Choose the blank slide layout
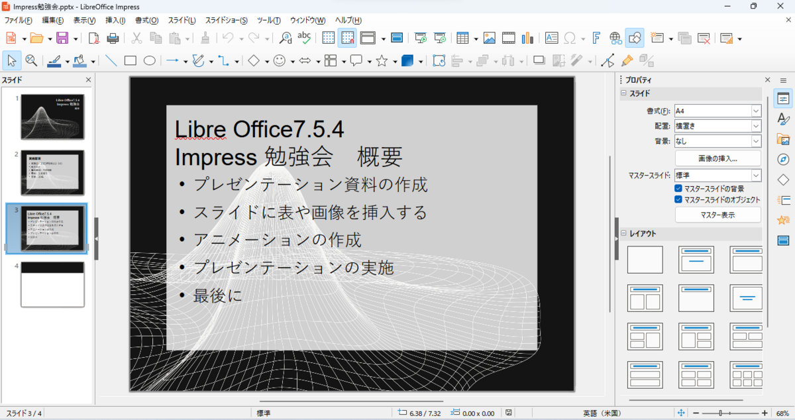 click(x=645, y=260)
